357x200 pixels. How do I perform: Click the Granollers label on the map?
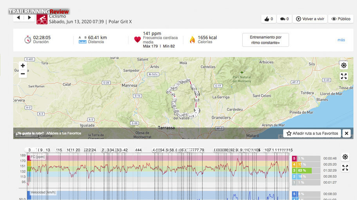221,117
